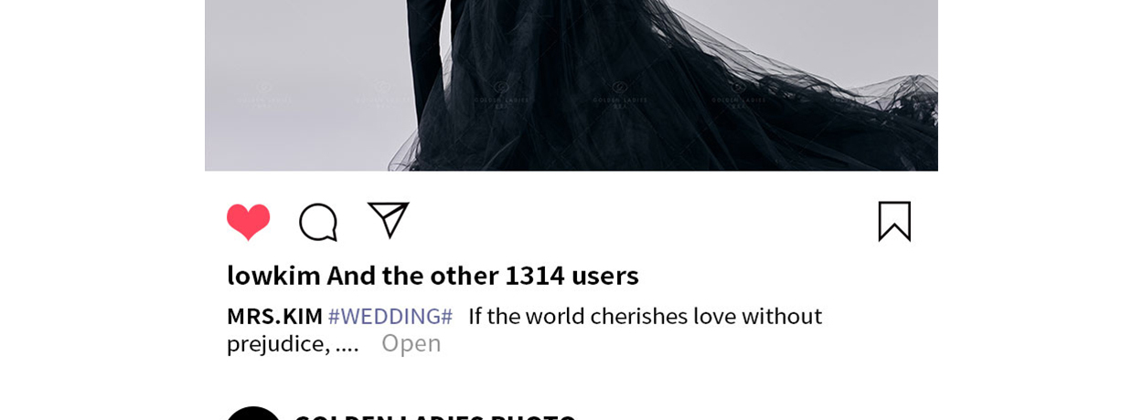The image size is (1143, 420).
Task: Open the GOLDEN LADIES PHOTO account name
Action: (x=435, y=417)
